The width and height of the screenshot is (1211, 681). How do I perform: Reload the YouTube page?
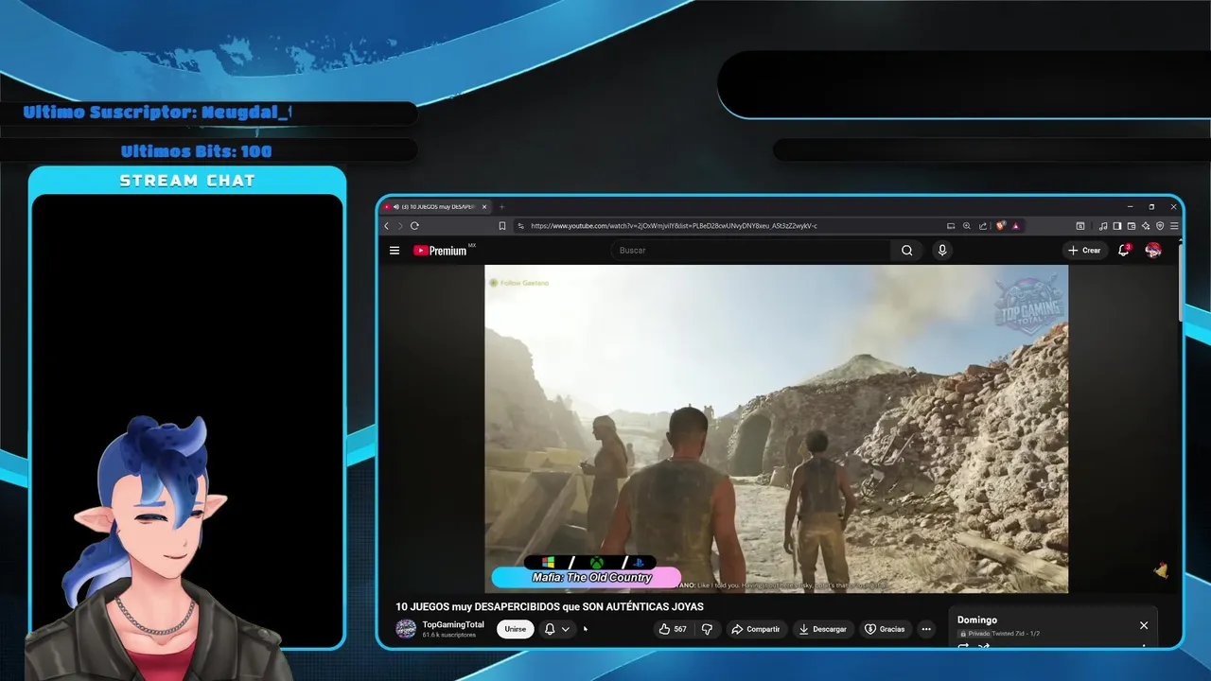[414, 226]
